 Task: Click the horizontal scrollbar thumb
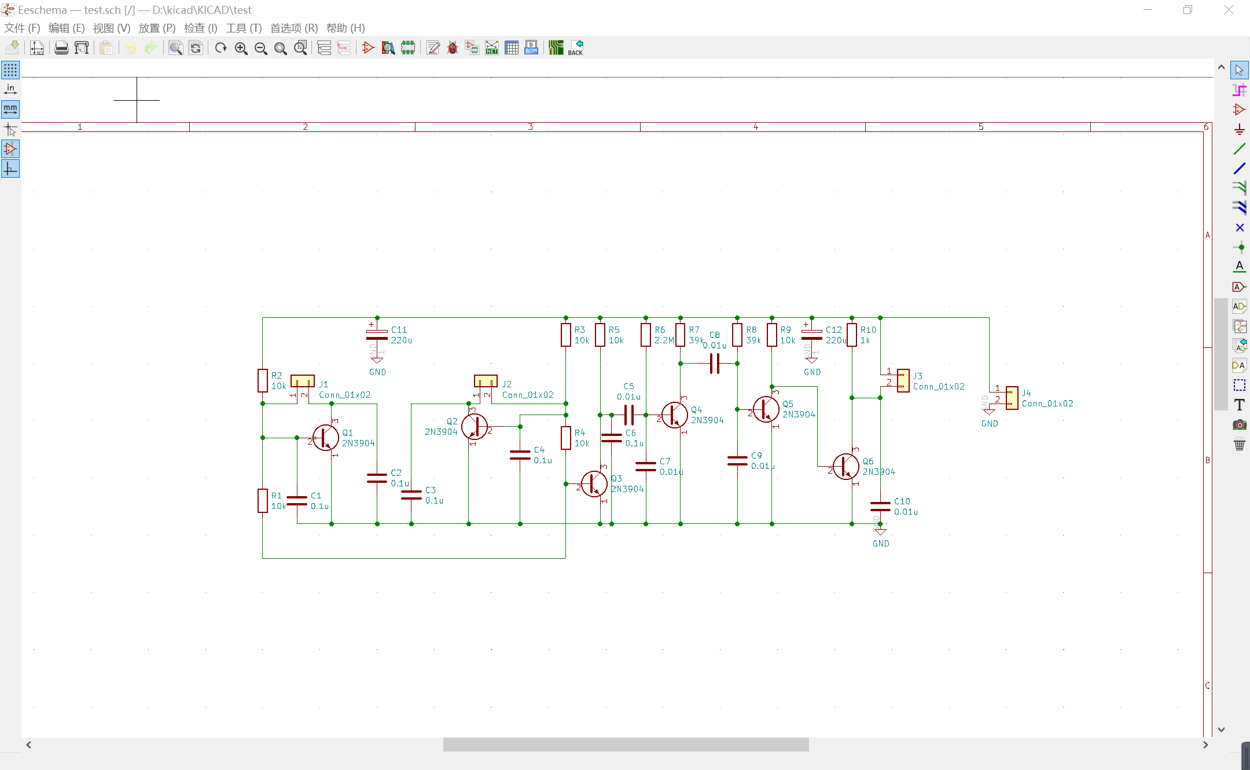pos(626,745)
